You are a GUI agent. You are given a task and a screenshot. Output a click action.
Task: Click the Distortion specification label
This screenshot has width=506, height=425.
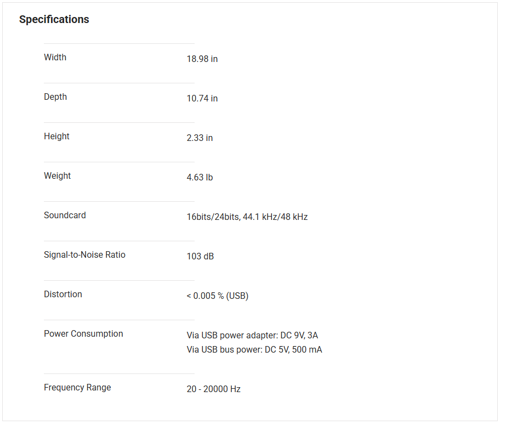coord(62,294)
